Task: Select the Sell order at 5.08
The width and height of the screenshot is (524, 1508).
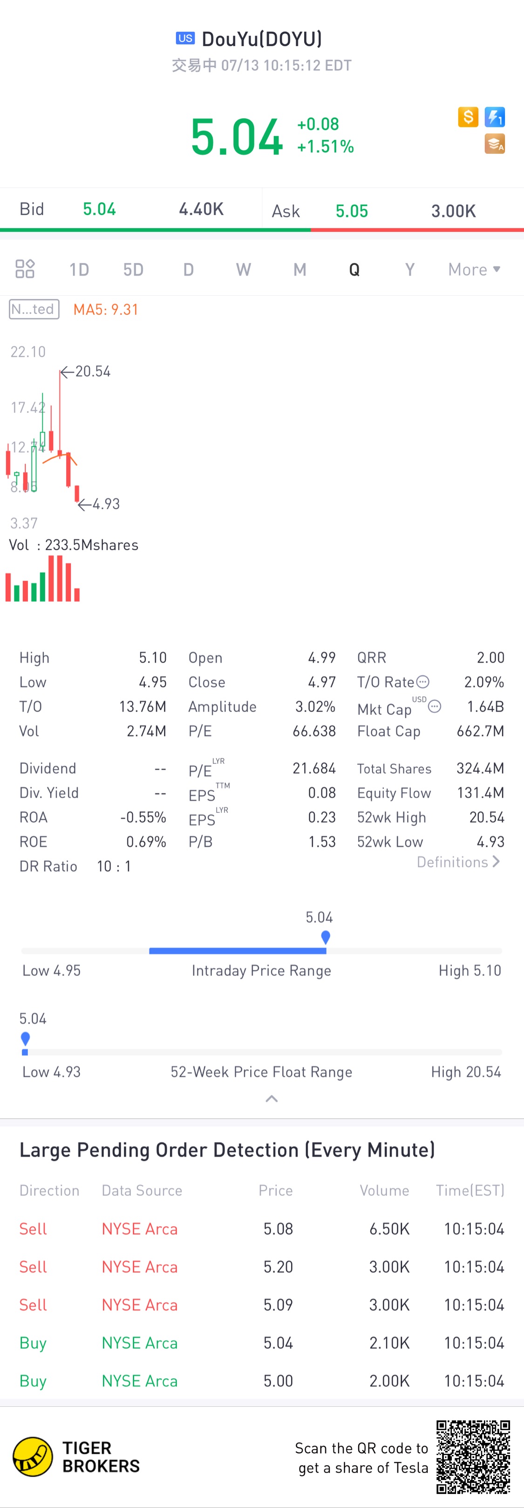Action: click(262, 1229)
